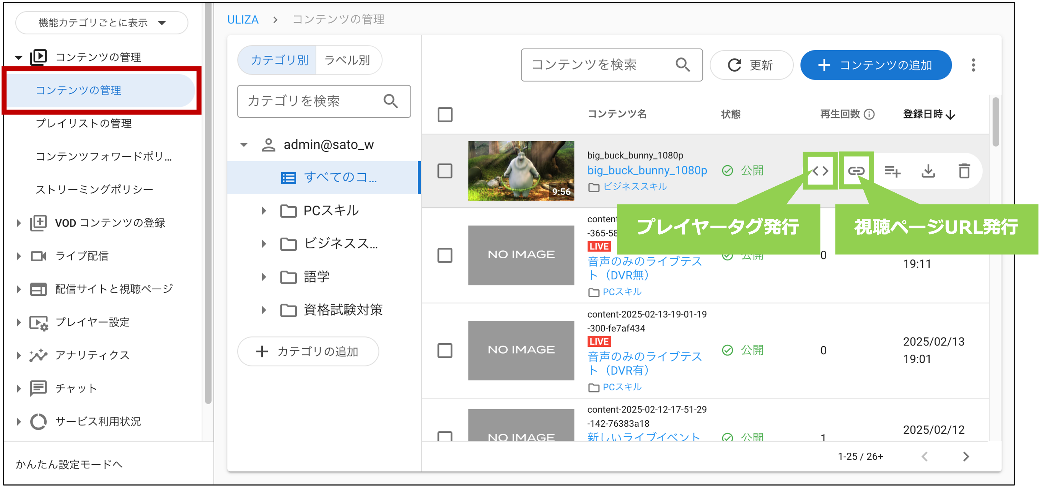The height and width of the screenshot is (487, 1039).
Task: Expand ライブ配信 section arrow
Action: tap(19, 256)
